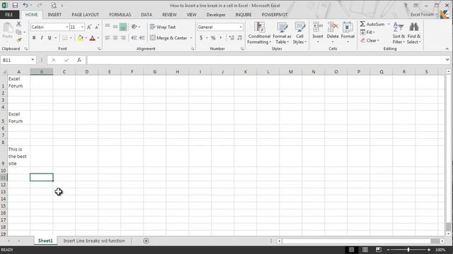Adjust the zoom slider handle
The image size is (453, 254).
[408, 250]
